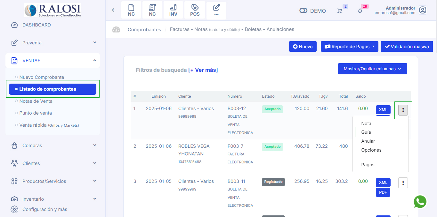The width and height of the screenshot is (437, 217).
Task: Download XML for boleta B003-12
Action: [x=383, y=110]
